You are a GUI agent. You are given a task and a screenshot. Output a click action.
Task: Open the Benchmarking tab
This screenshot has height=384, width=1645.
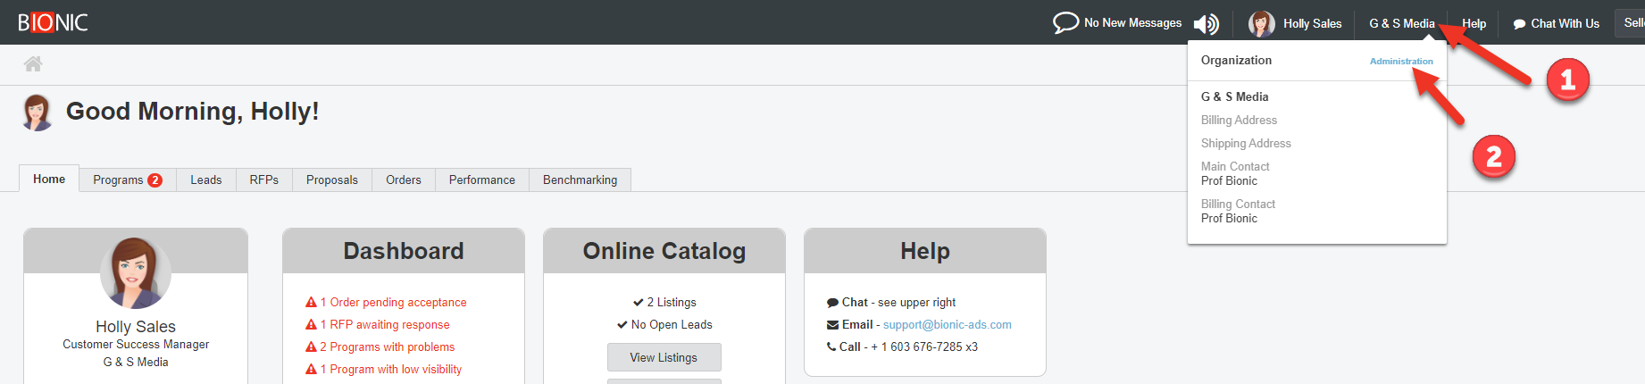click(x=580, y=179)
